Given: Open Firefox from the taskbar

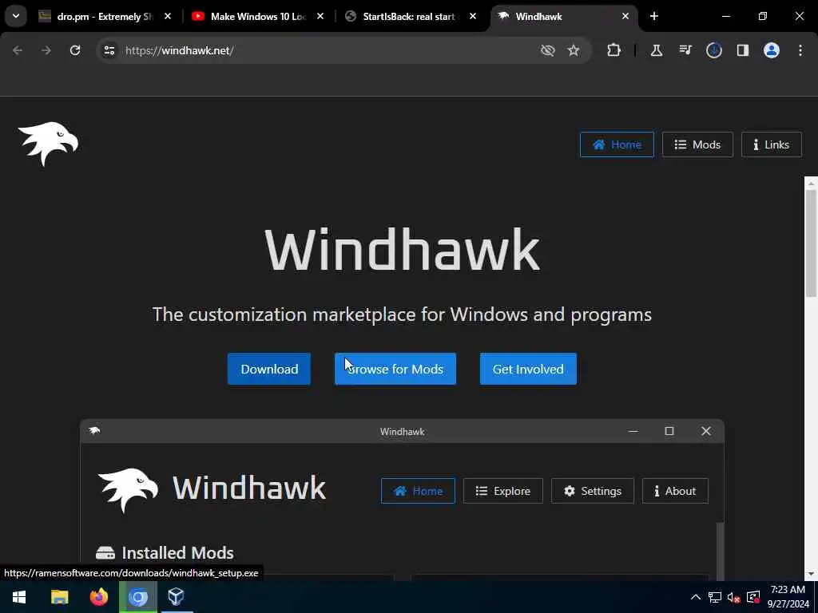Looking at the screenshot, I should (98, 597).
